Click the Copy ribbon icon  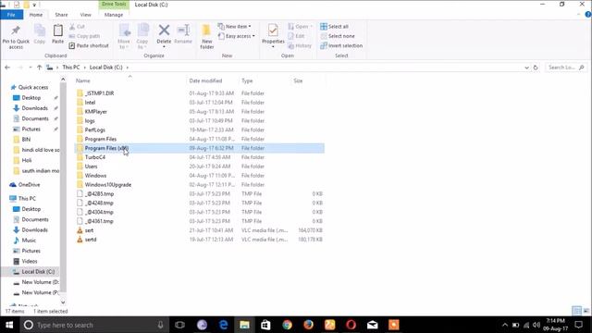39,31
